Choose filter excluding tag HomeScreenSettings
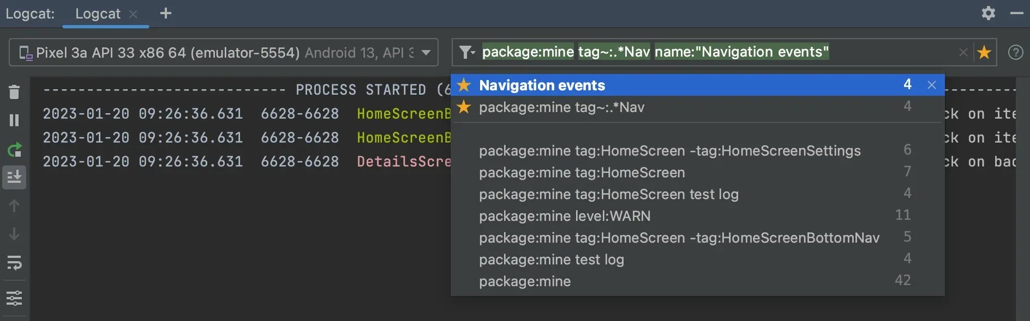This screenshot has height=321, width=1030. click(x=698, y=151)
